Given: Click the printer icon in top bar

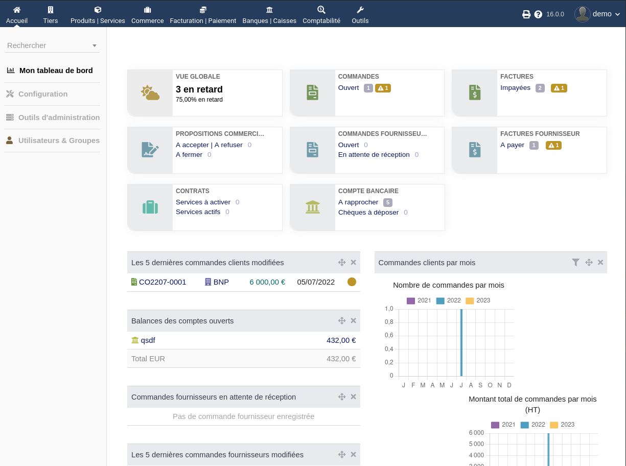Looking at the screenshot, I should [x=526, y=14].
